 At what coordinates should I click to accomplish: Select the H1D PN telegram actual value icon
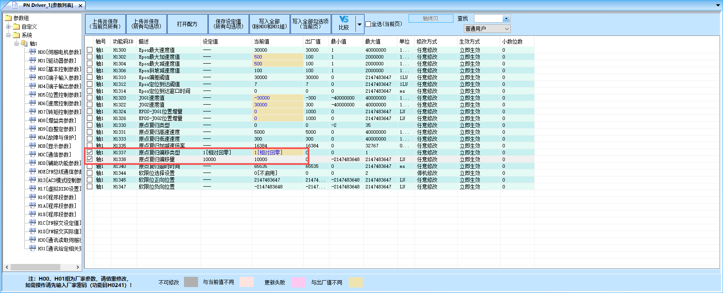33,231
